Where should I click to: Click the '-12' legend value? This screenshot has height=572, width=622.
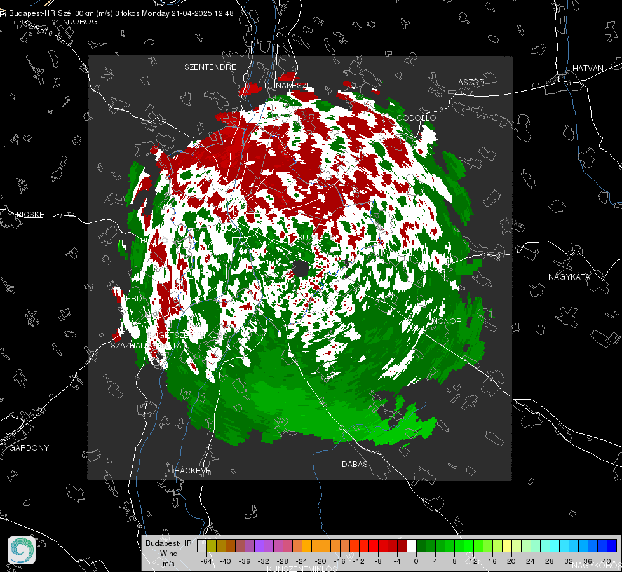[358, 561]
